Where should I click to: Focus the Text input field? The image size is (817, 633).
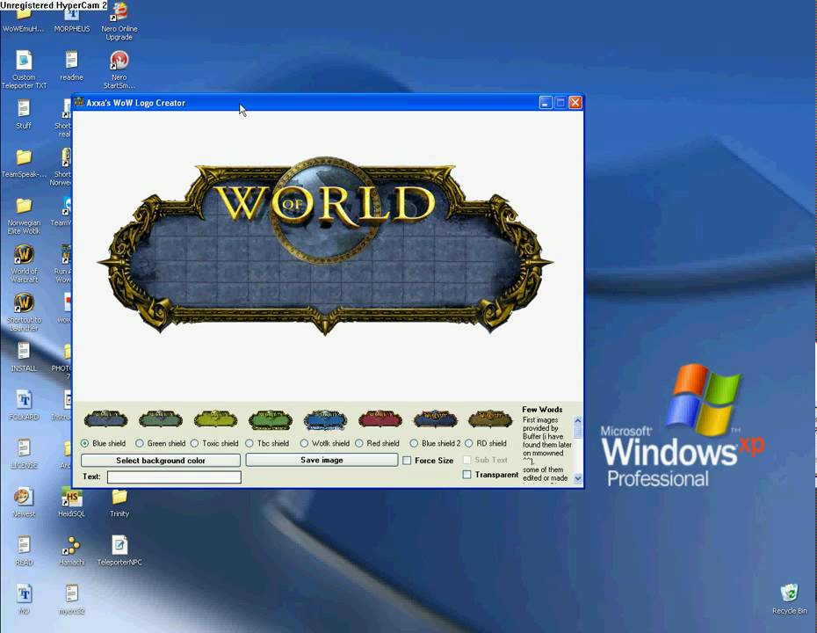174,477
